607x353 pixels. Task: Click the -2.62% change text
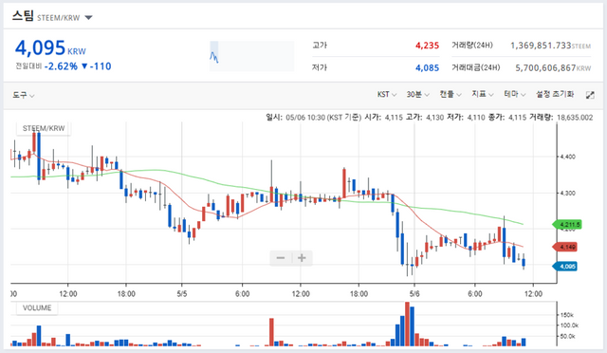[61, 66]
